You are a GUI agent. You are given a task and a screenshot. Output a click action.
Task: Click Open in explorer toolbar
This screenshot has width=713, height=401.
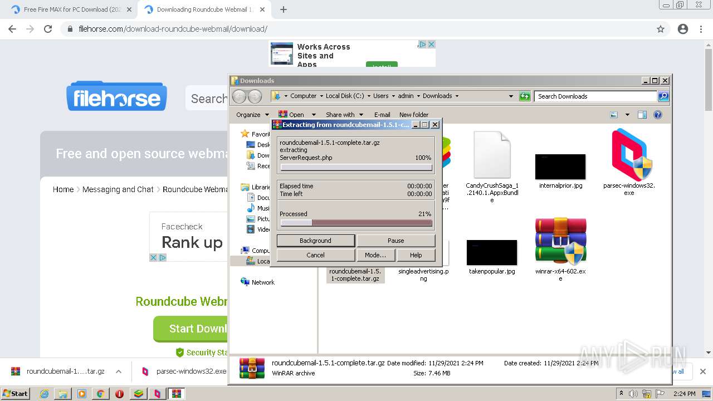click(291, 115)
